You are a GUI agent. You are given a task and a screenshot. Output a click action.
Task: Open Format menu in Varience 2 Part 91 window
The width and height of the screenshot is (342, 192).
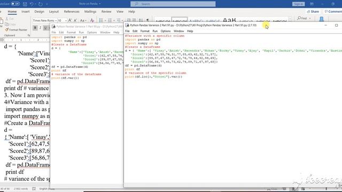click(145, 31)
